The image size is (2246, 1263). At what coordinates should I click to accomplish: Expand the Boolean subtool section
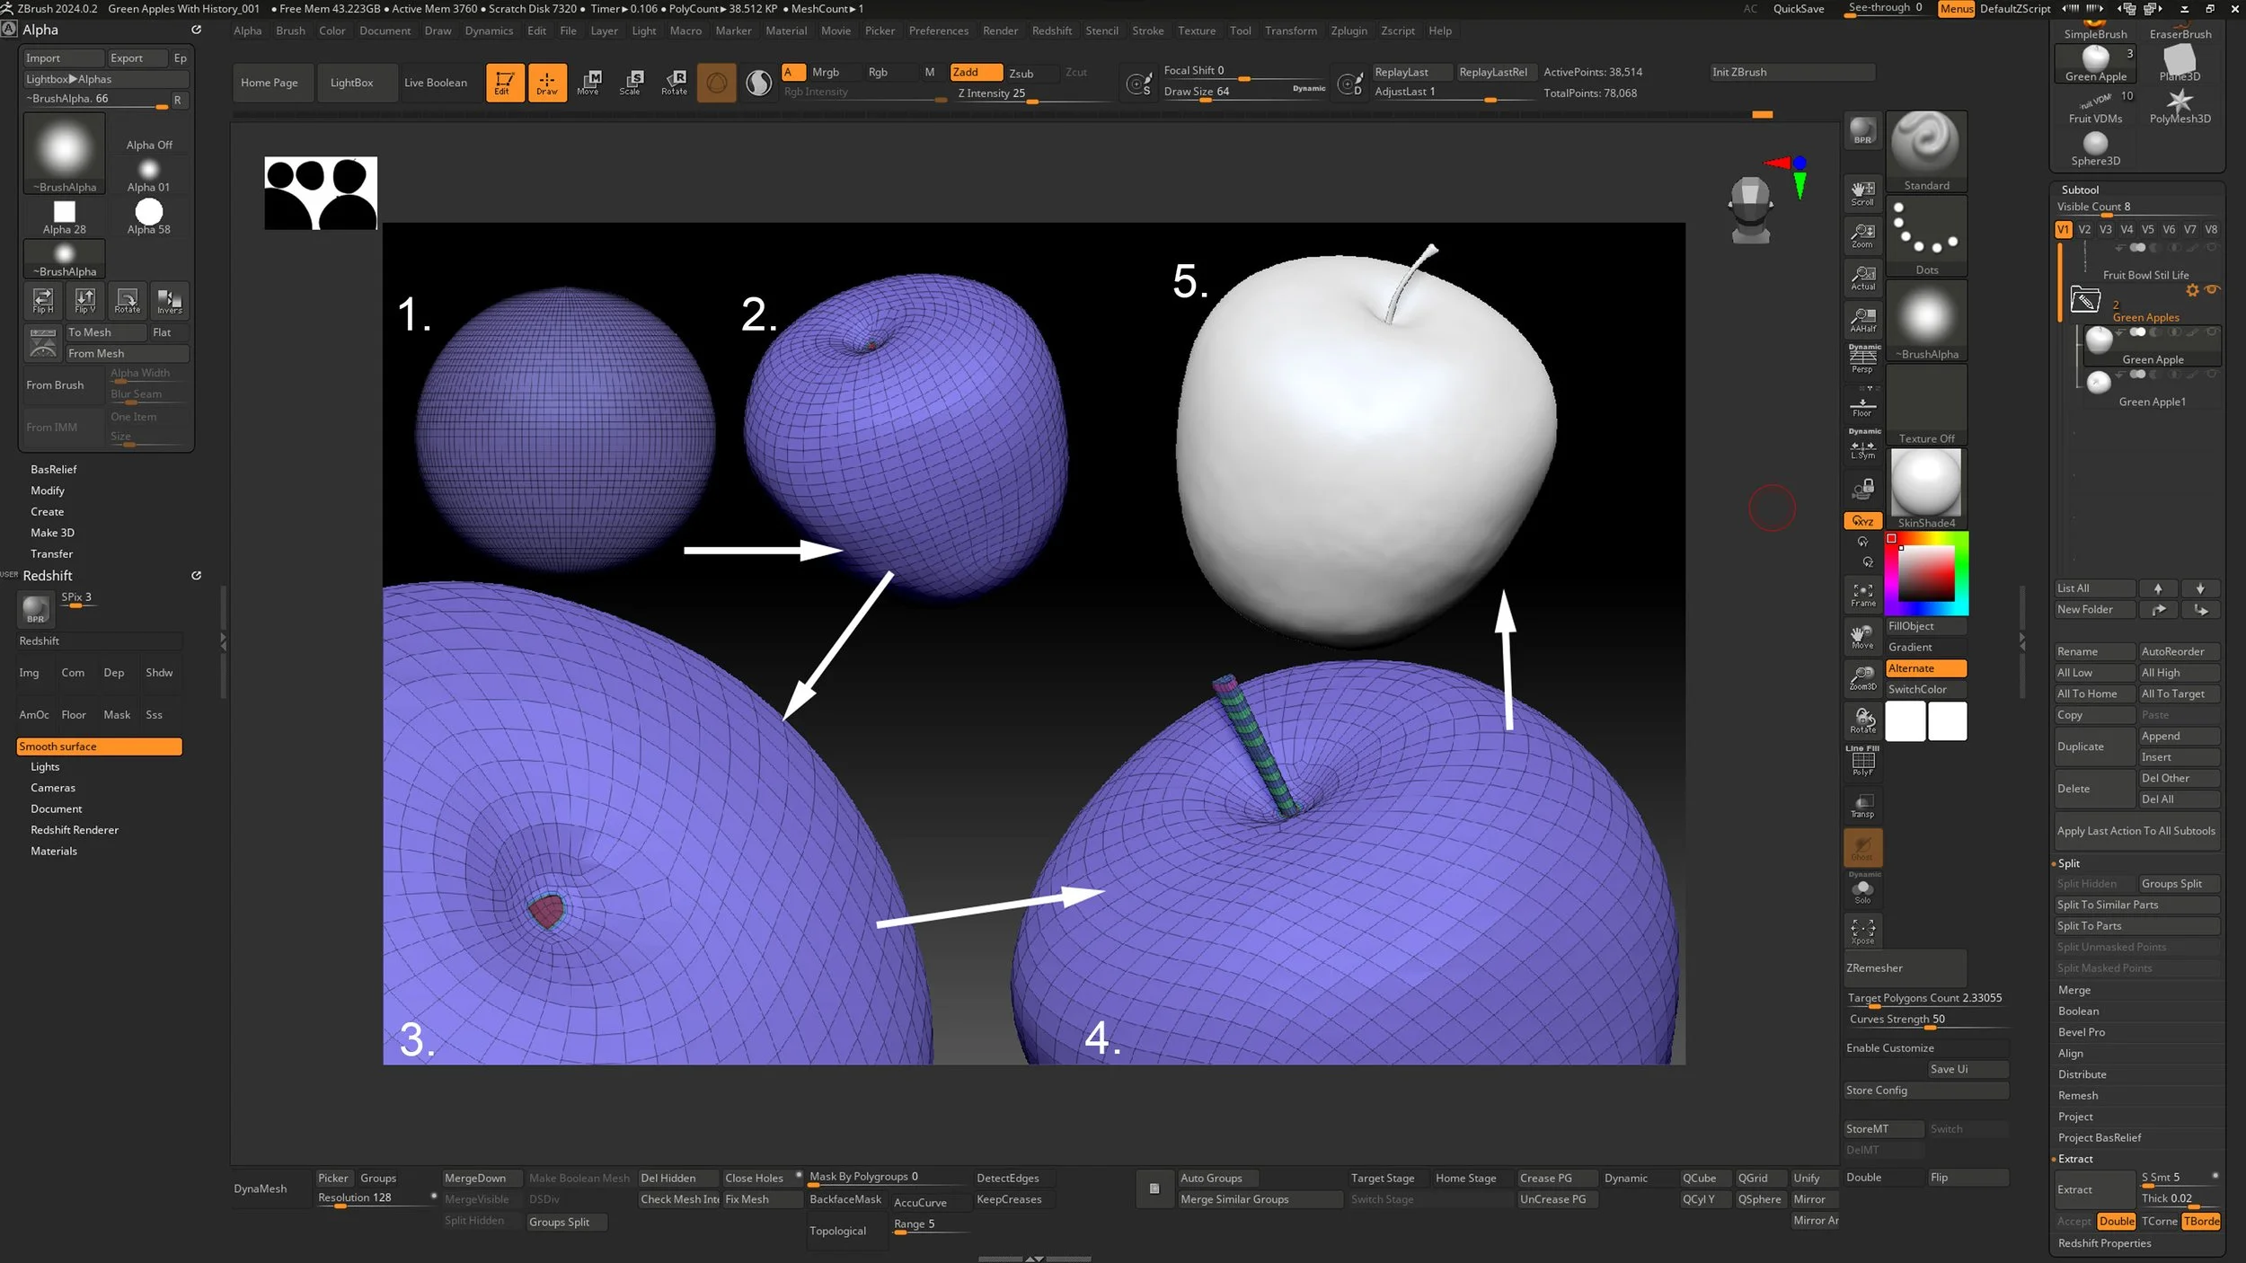tap(2078, 1011)
